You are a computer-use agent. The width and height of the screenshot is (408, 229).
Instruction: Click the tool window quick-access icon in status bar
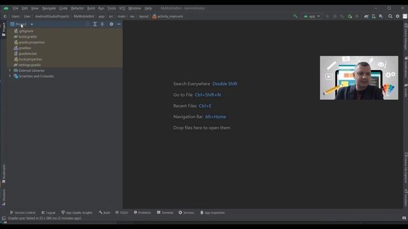pyautogui.click(x=4, y=218)
